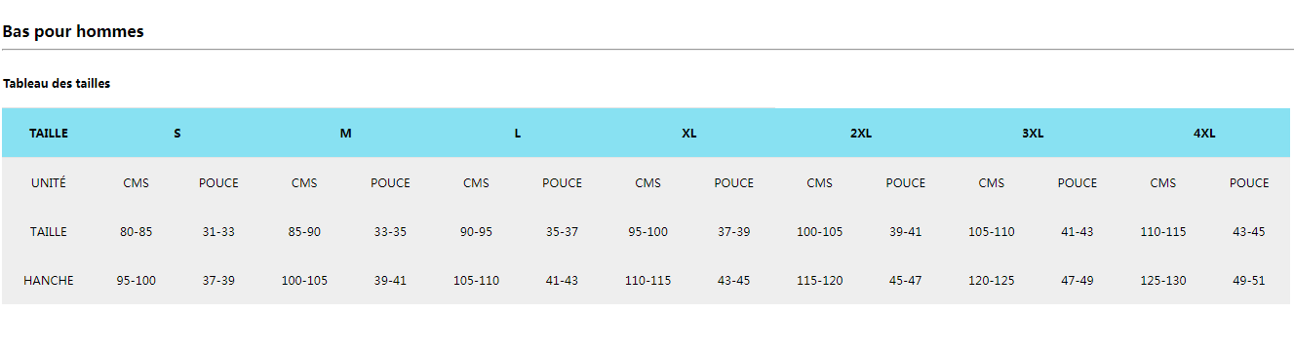Select the UNITÉ row label
1294x353 pixels.
coord(49,182)
